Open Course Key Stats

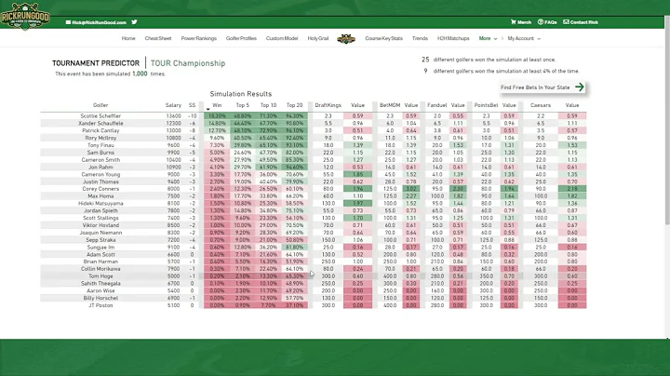(383, 38)
